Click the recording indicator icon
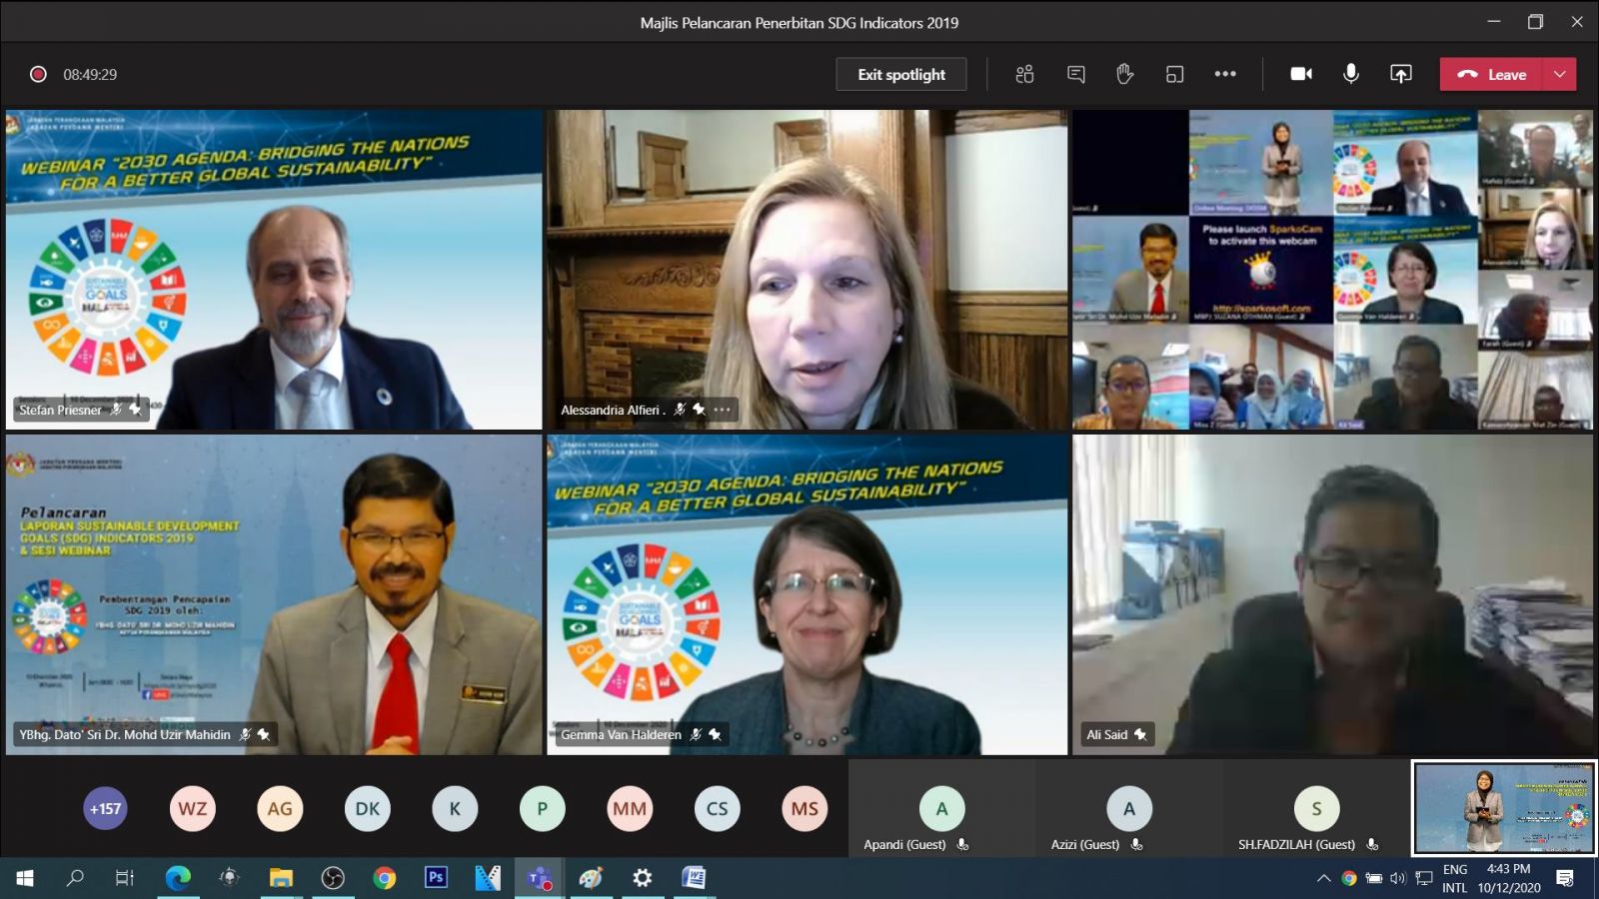This screenshot has width=1599, height=899. (x=38, y=74)
